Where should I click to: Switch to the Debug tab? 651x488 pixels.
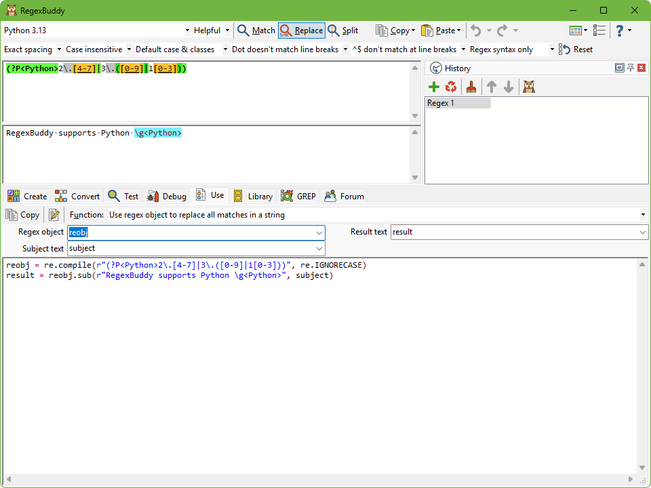[x=167, y=197]
